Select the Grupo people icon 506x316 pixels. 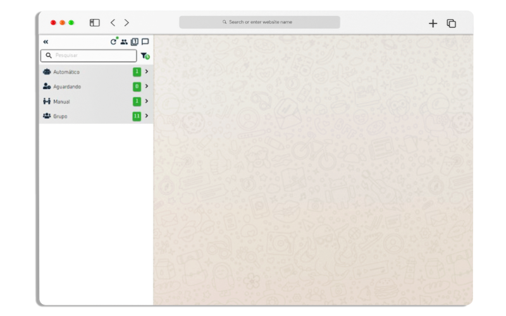tap(47, 116)
